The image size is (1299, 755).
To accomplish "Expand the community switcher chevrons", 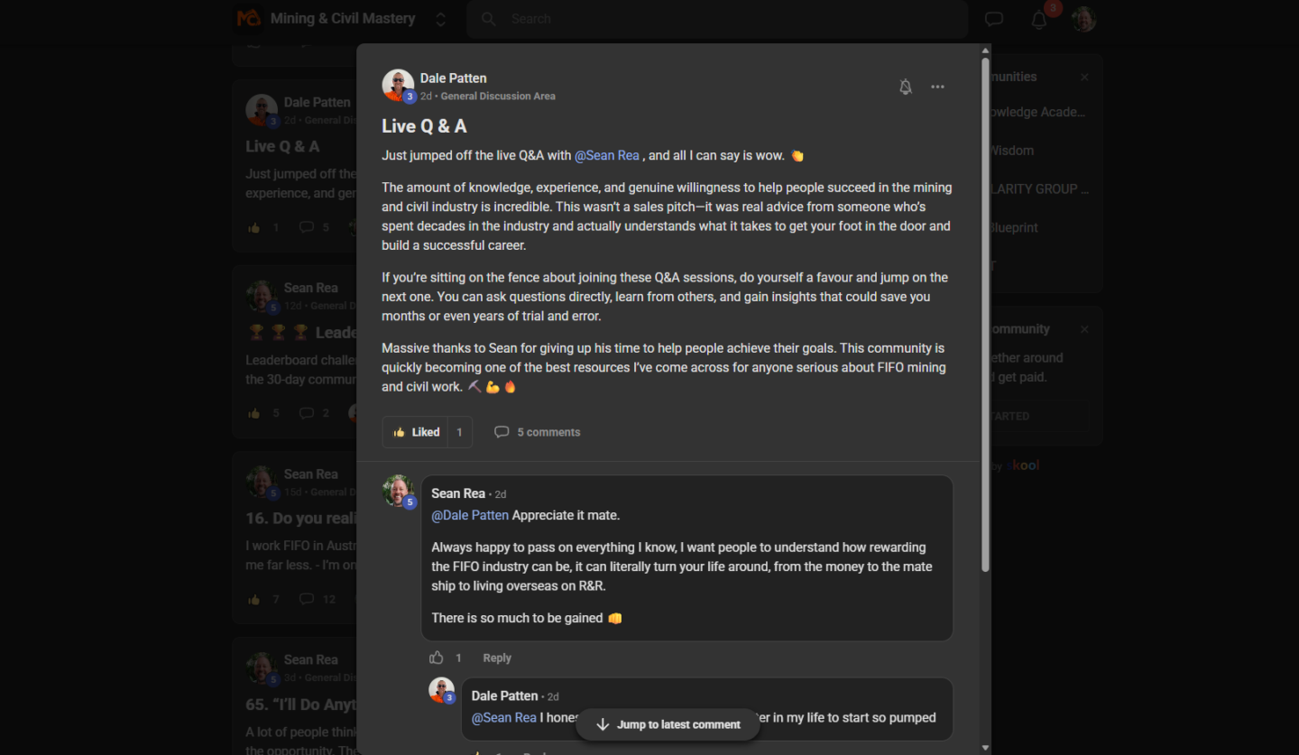I will point(440,19).
